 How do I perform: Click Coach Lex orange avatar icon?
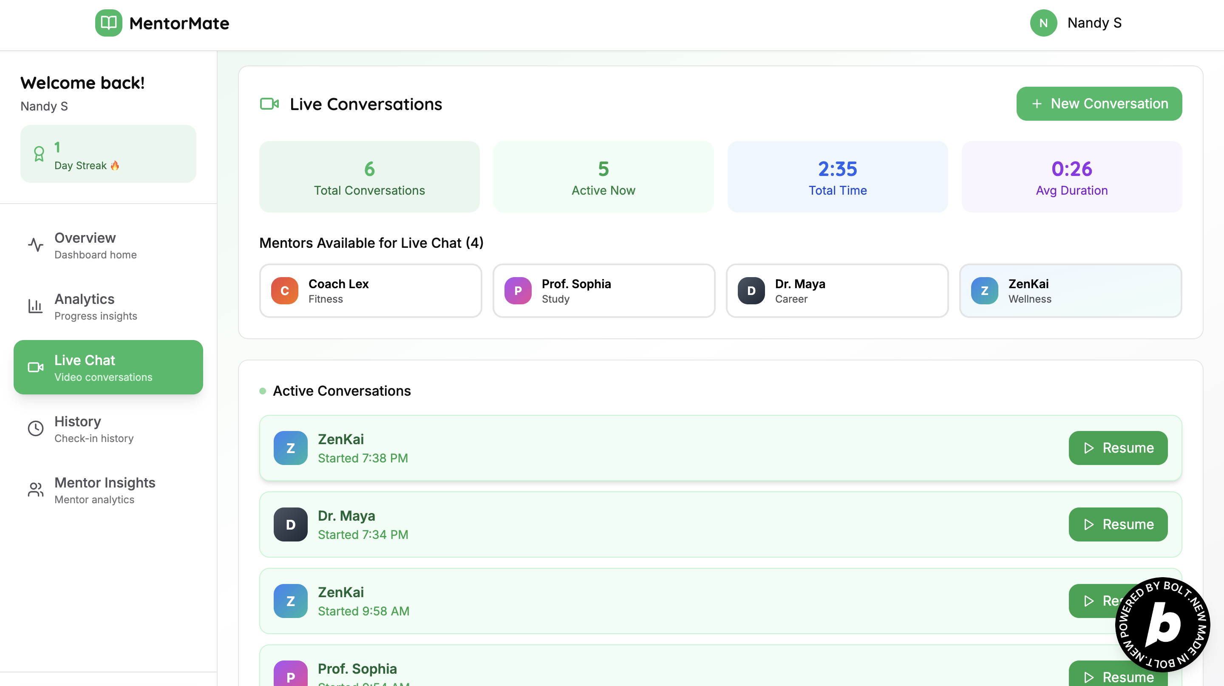pos(285,291)
